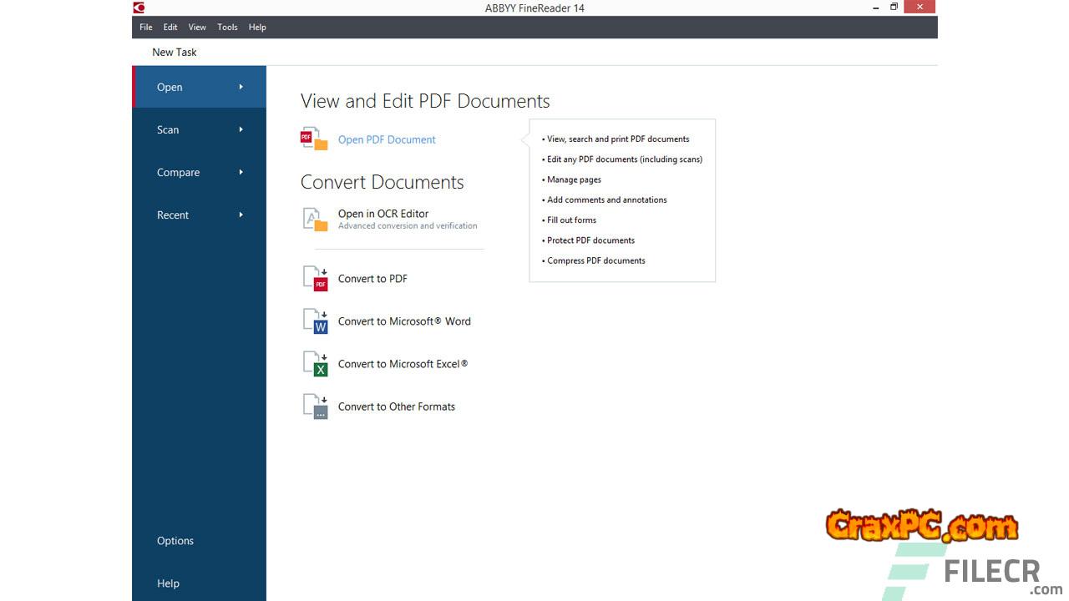Click the ABBYY FineReader logo in title bar
Screen dimensions: 1069x601
click(139, 8)
